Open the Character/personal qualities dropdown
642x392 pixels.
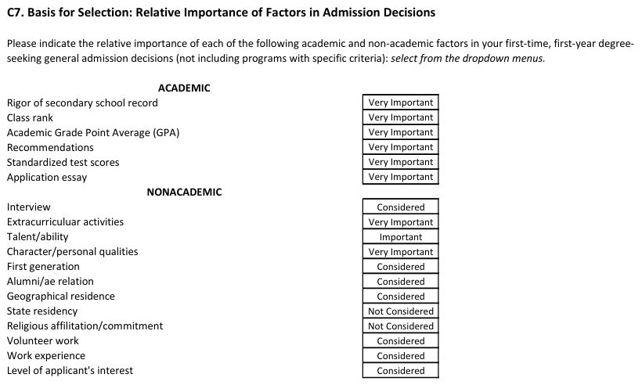(400, 252)
